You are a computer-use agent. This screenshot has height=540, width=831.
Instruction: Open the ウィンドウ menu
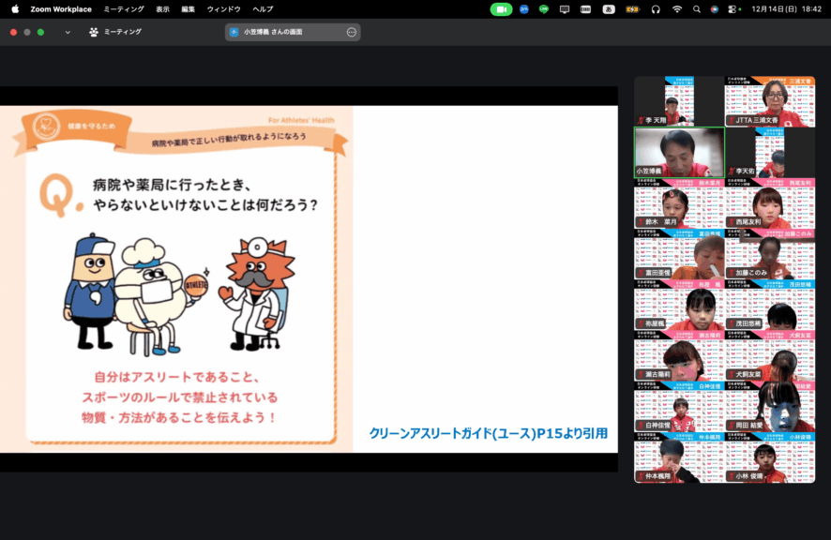[x=223, y=9]
